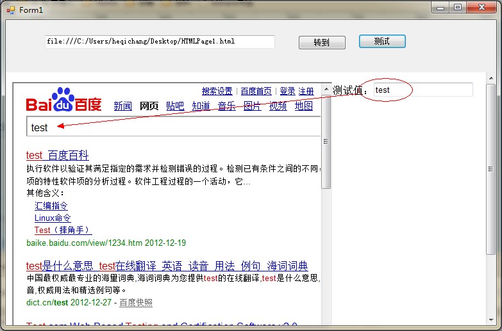Click the baike.baidu.com/view/1234.htm URL text
Image resolution: width=502 pixels, height=331 pixels.
point(84,243)
